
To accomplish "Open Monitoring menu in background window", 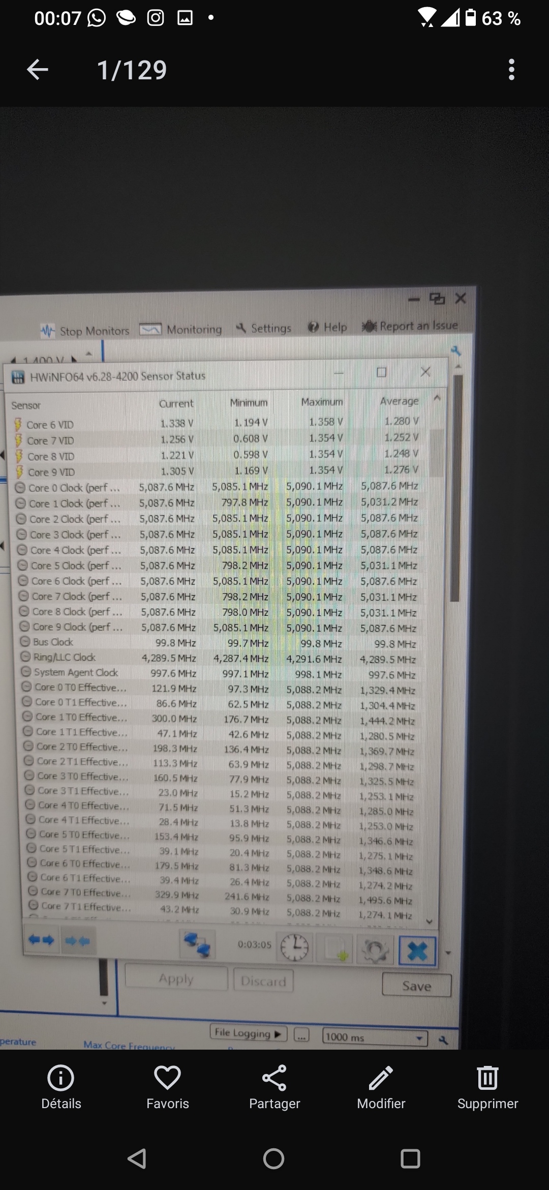I will tap(180, 330).
